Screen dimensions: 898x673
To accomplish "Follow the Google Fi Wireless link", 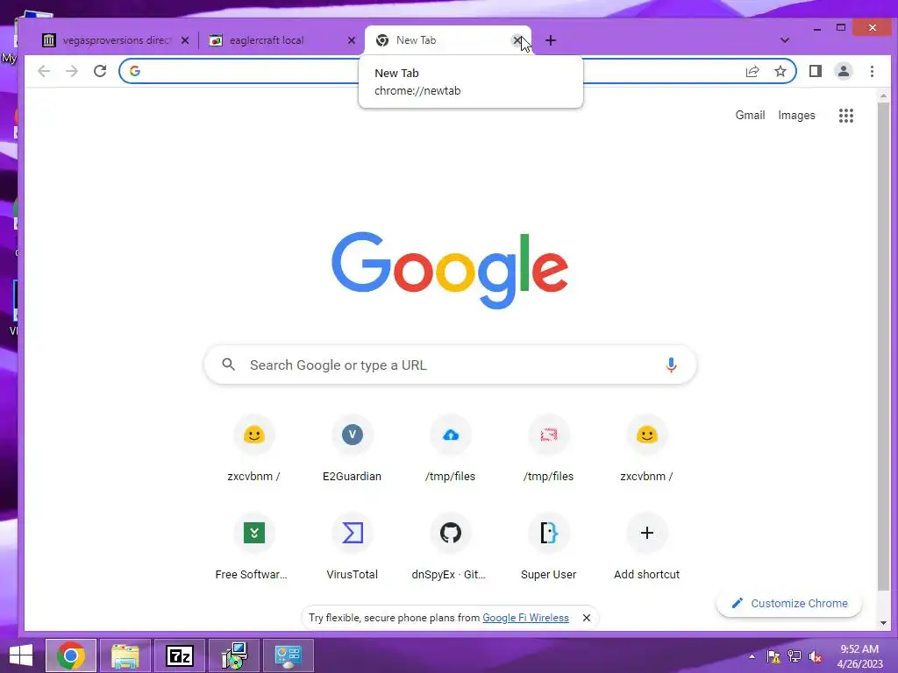I will click(x=526, y=618).
